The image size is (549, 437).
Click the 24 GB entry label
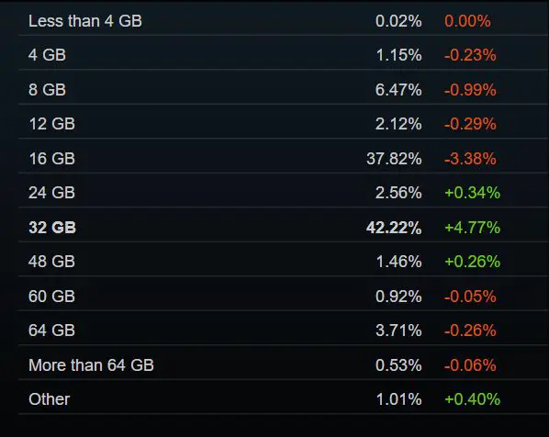click(x=51, y=193)
